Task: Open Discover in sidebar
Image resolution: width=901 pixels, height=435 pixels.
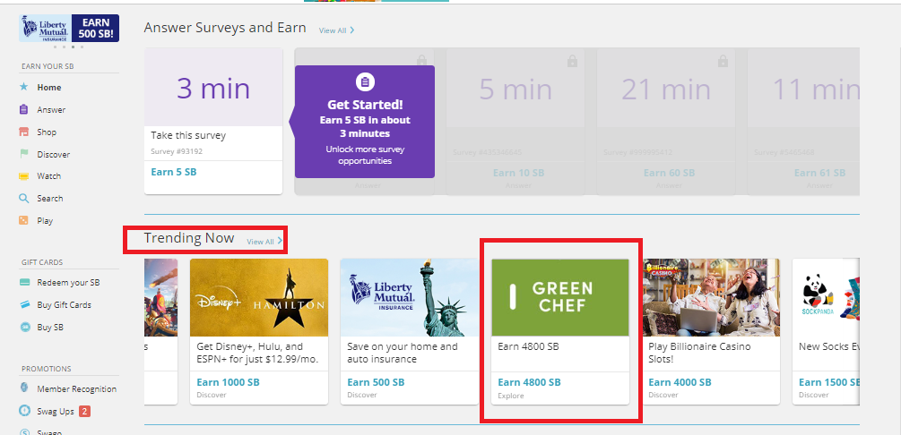Action: (x=54, y=154)
